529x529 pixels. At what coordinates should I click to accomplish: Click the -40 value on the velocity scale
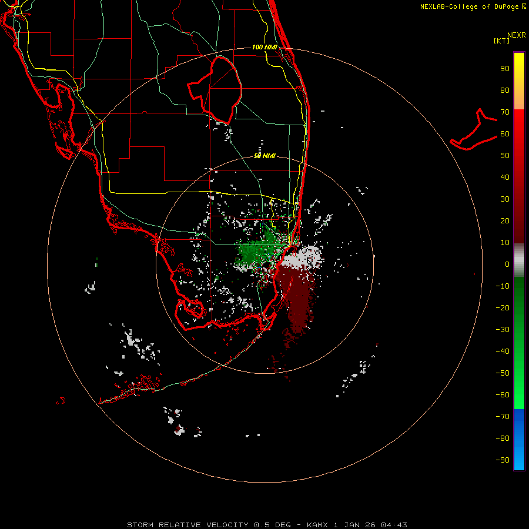pos(503,351)
